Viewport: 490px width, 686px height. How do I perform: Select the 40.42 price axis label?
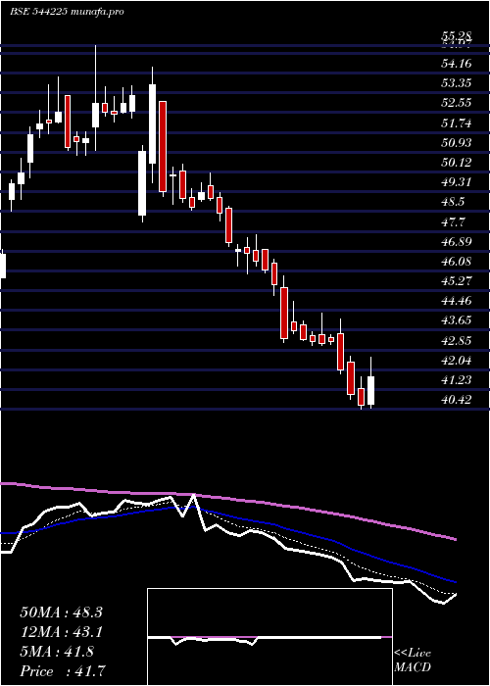coord(456,400)
